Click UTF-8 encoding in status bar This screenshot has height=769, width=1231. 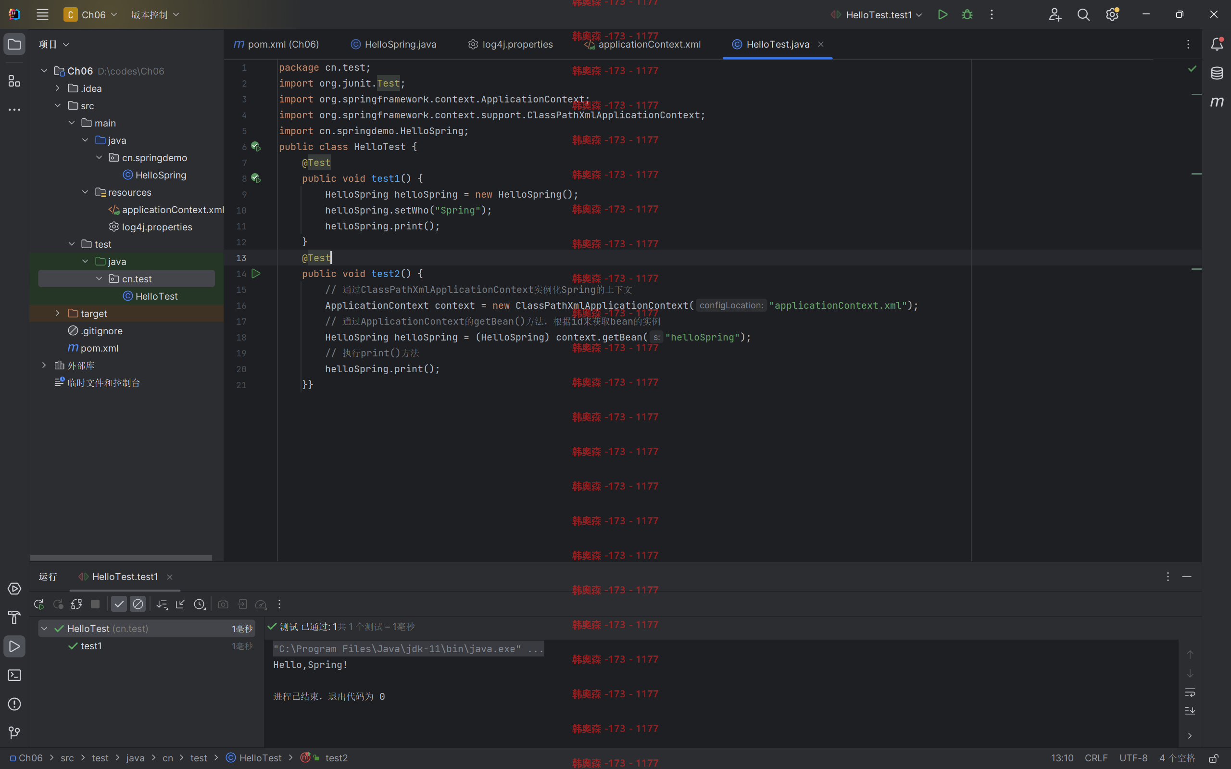1133,758
